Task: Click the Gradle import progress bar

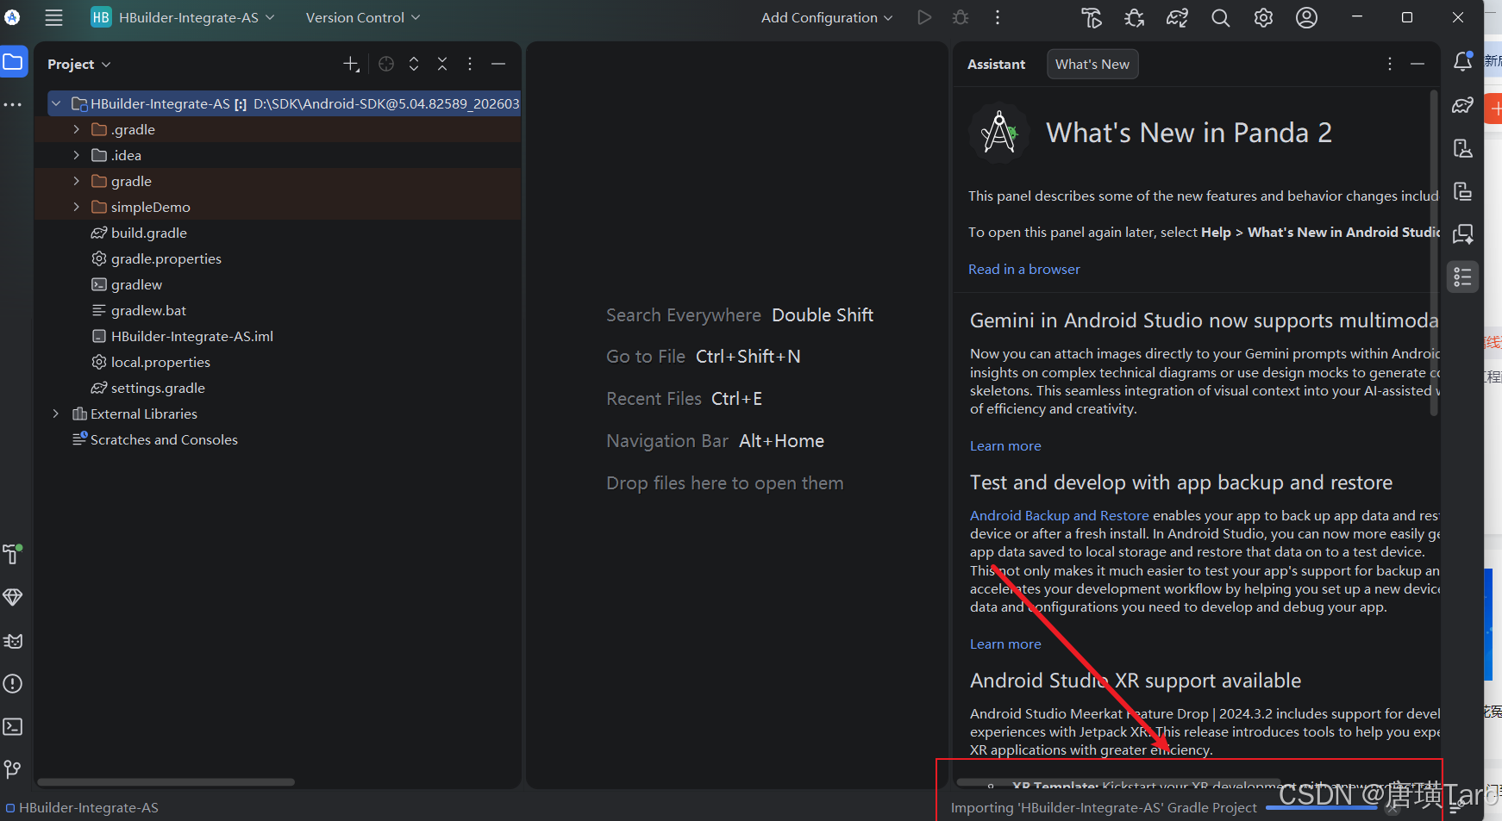Action: [x=1321, y=808]
